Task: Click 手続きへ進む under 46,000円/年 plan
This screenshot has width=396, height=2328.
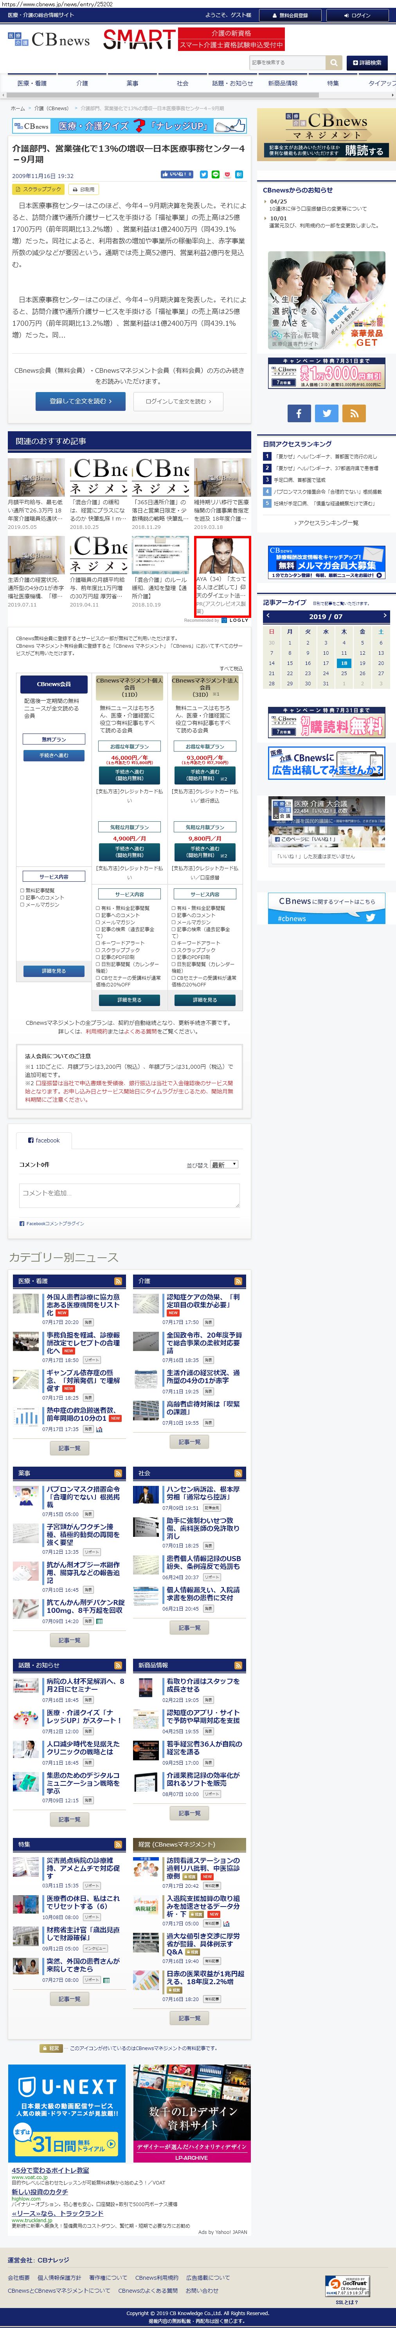Action: pos(129,775)
